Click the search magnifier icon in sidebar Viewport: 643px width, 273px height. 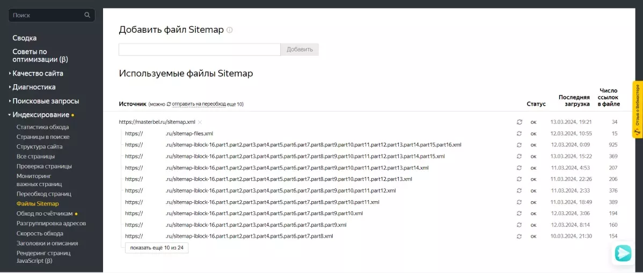point(87,15)
